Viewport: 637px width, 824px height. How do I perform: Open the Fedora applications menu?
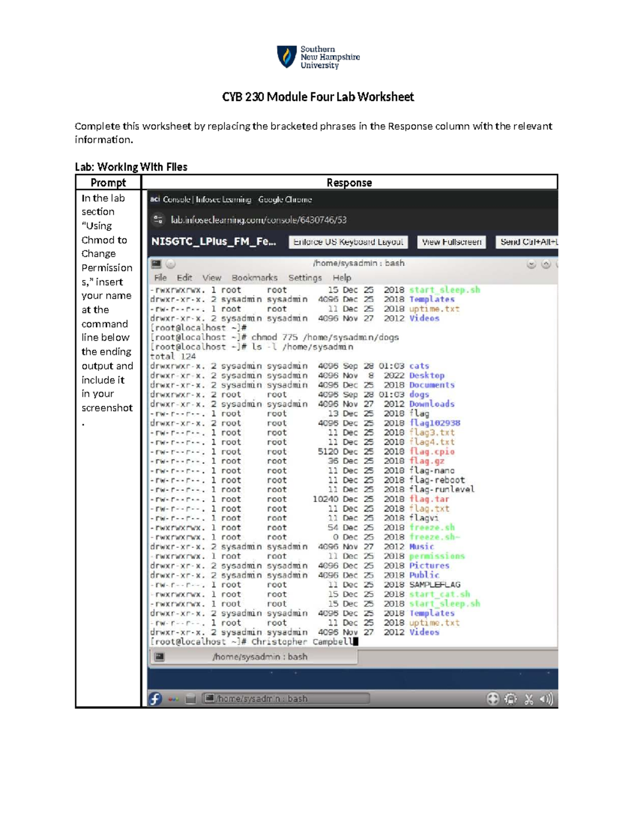tap(155, 698)
